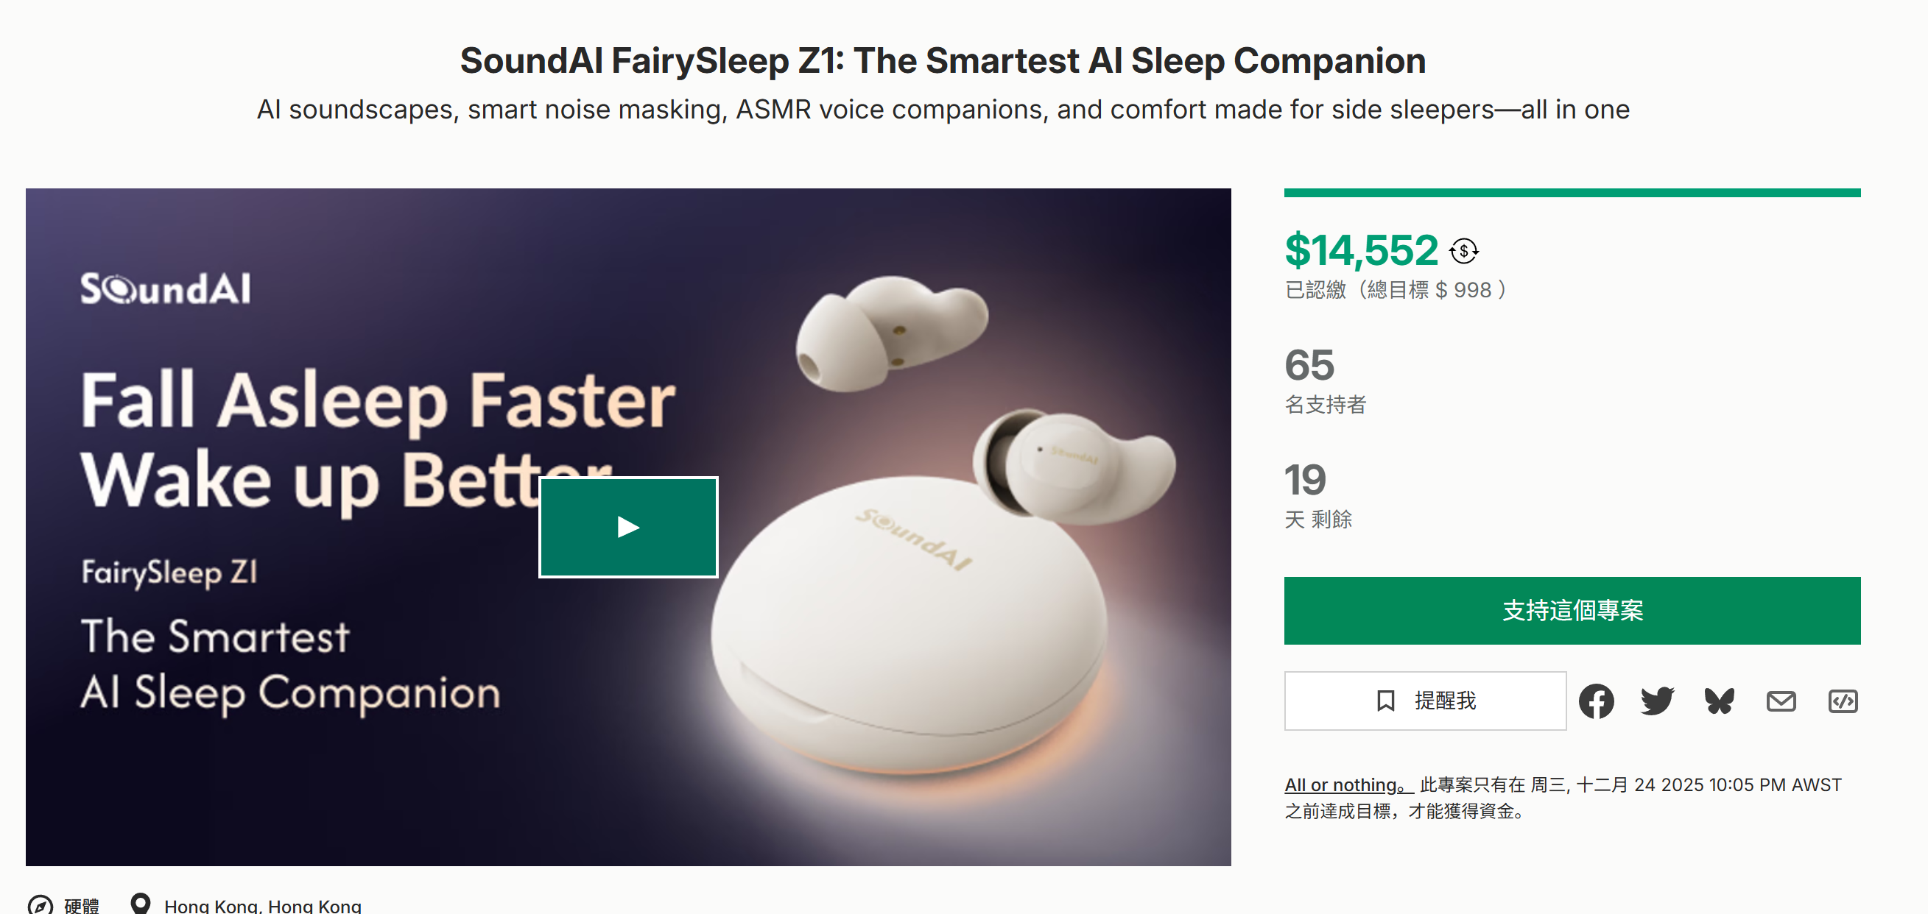Share on Bluesky via butterfly icon

[1719, 701]
